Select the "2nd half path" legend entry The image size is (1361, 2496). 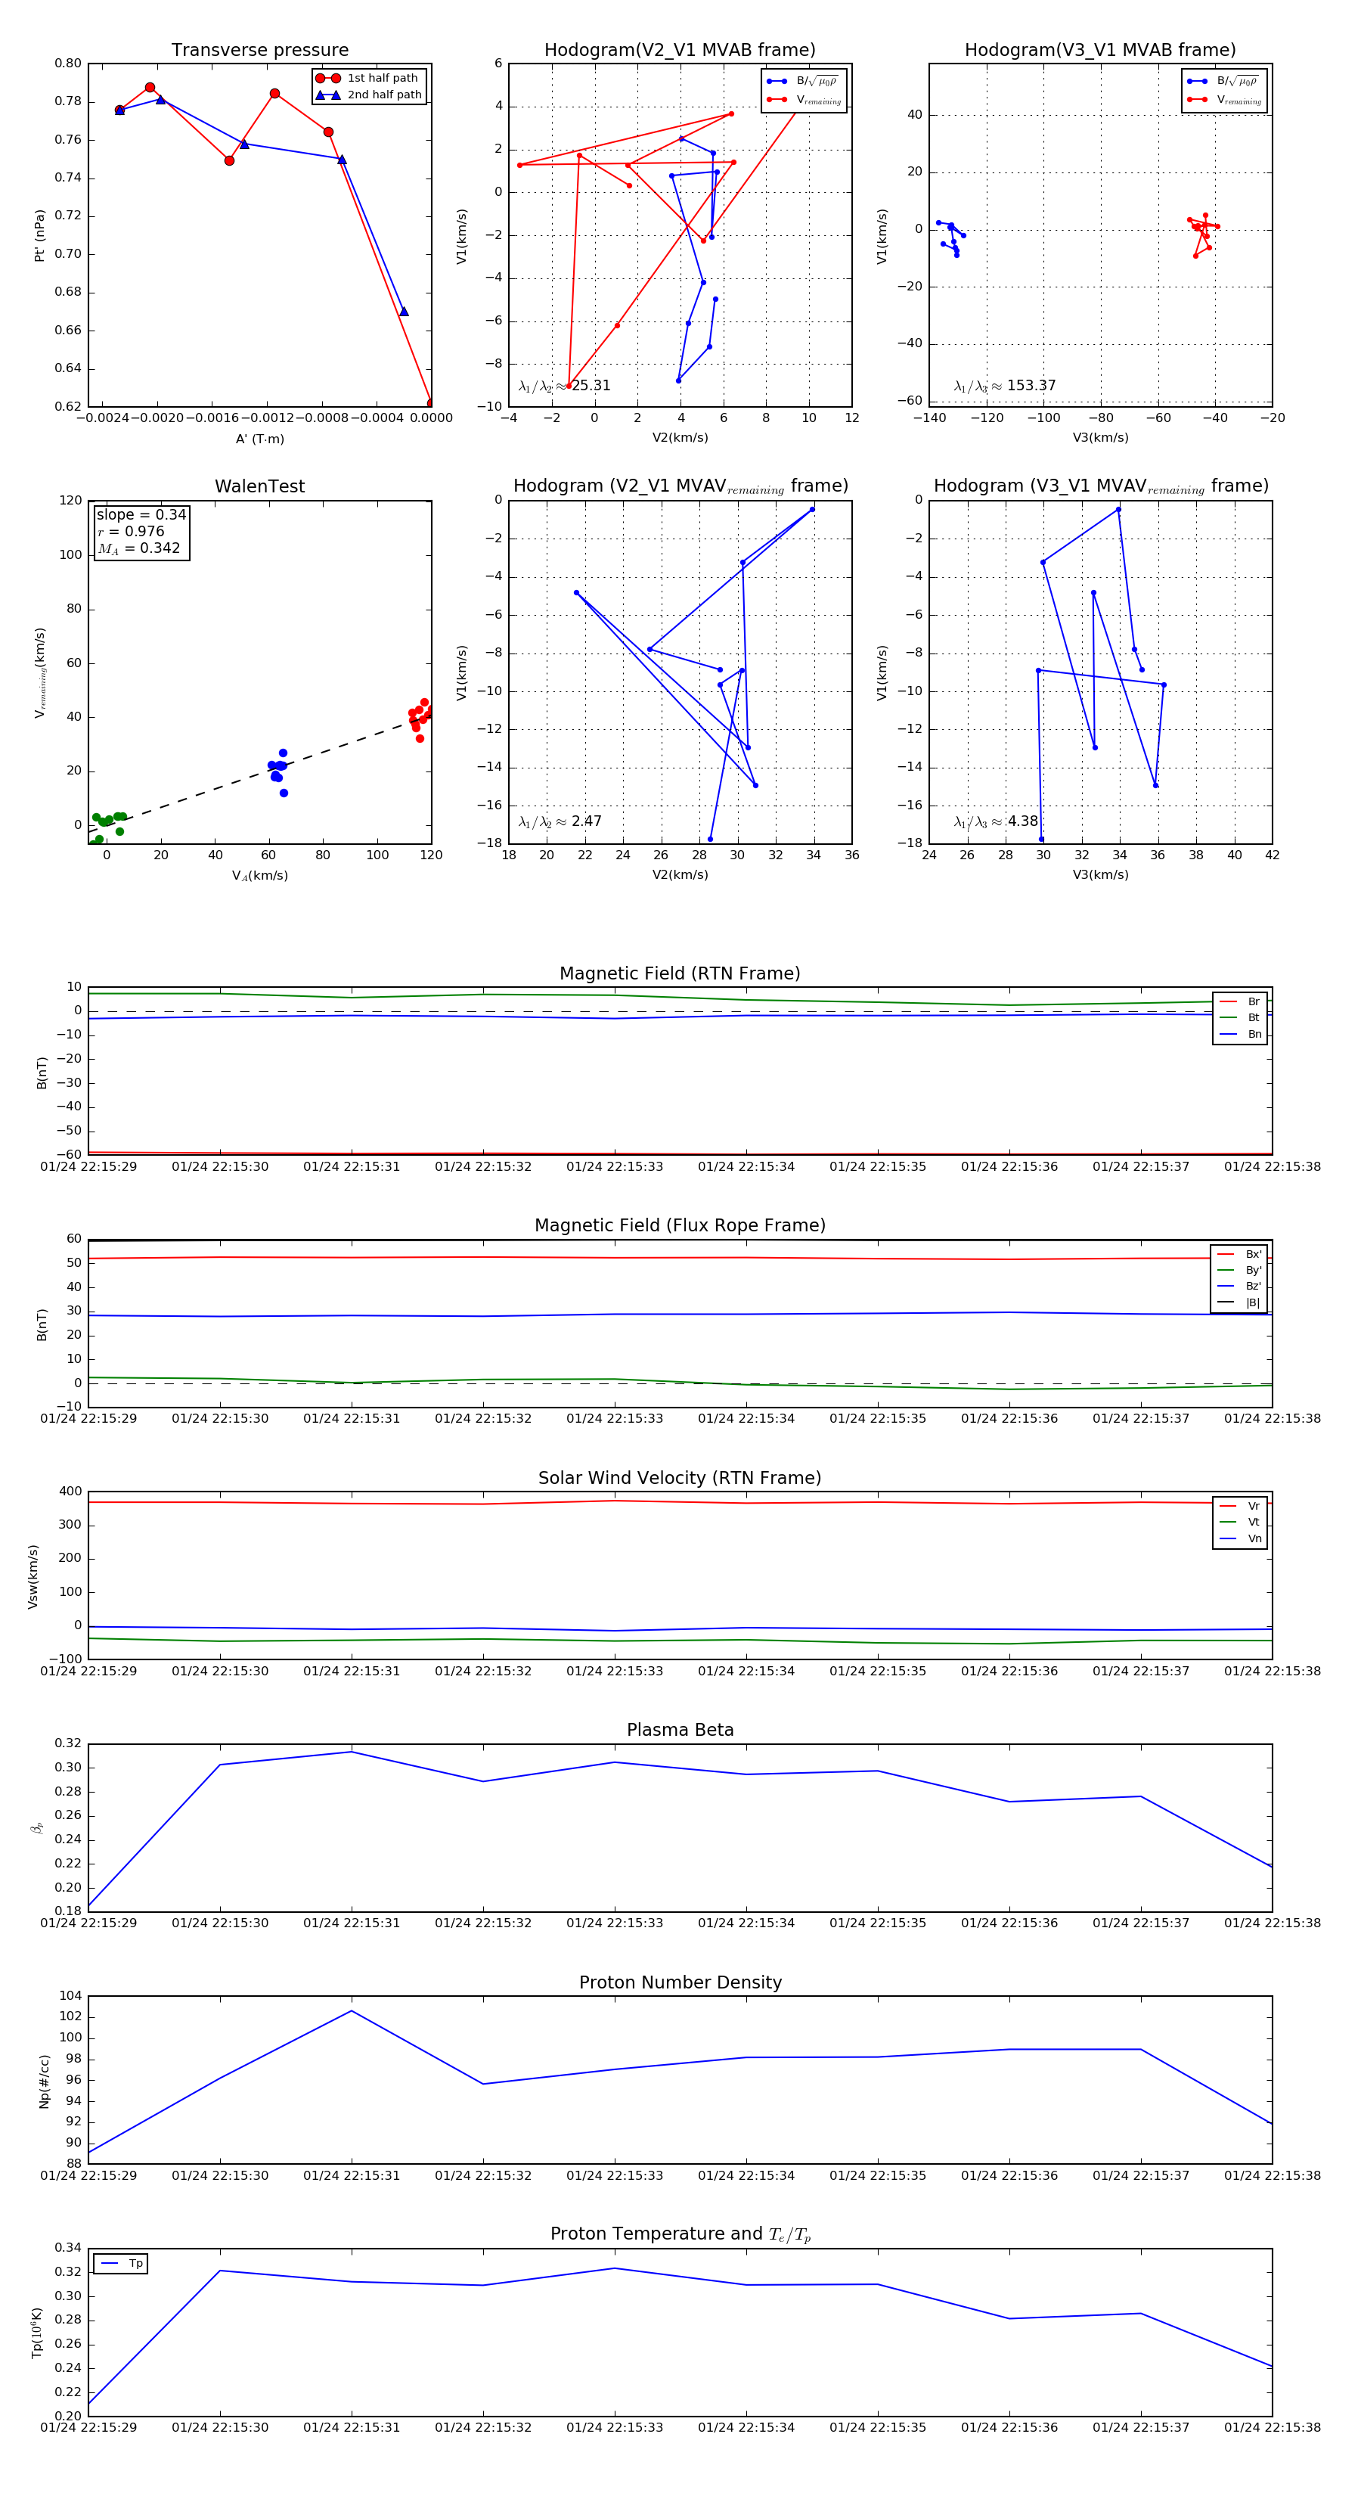(x=369, y=95)
